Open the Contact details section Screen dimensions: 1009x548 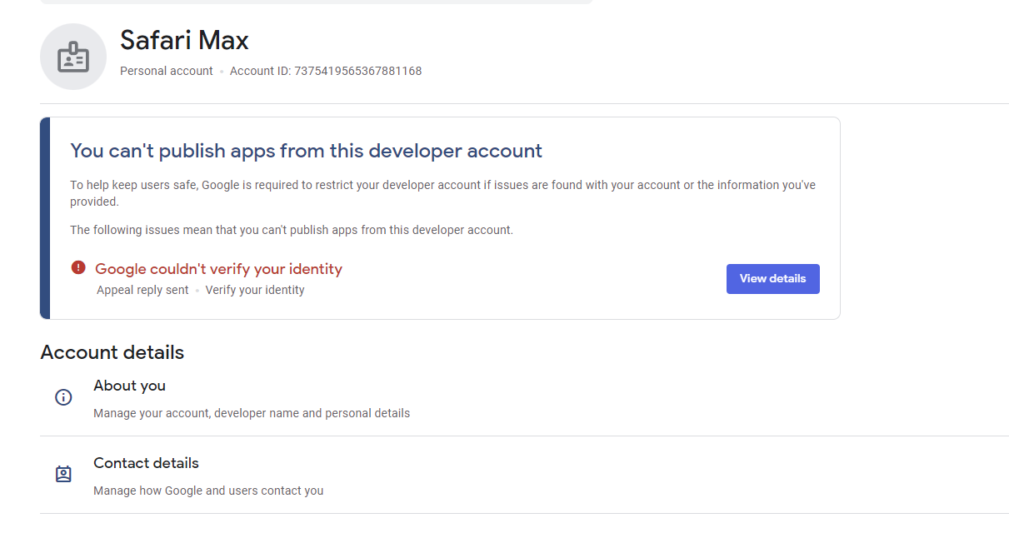coord(146,462)
